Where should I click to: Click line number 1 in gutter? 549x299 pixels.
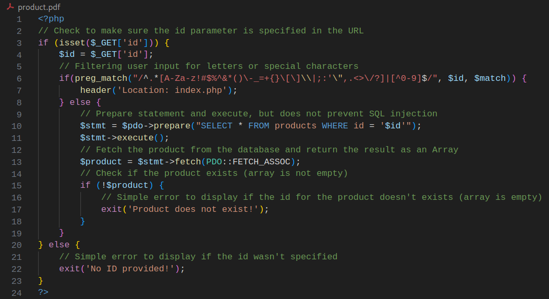coord(19,19)
